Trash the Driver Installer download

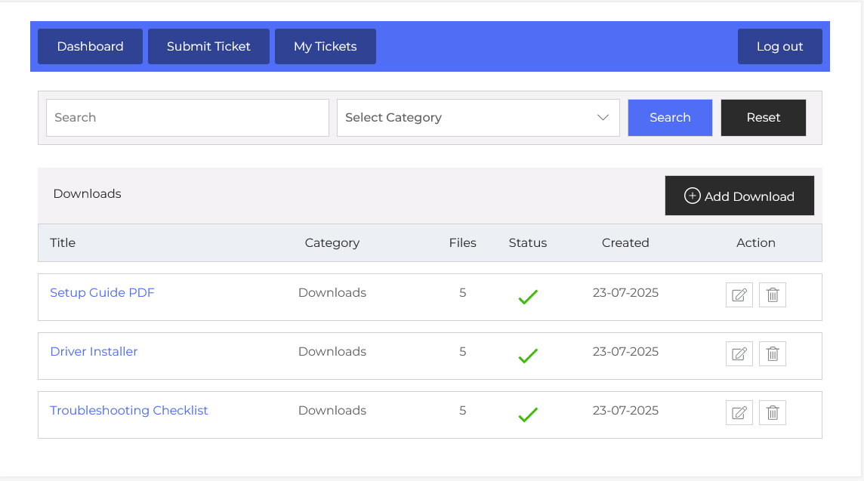click(x=772, y=354)
